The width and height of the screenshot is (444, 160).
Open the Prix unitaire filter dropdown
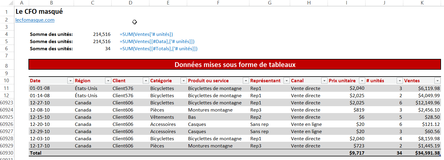362,81
